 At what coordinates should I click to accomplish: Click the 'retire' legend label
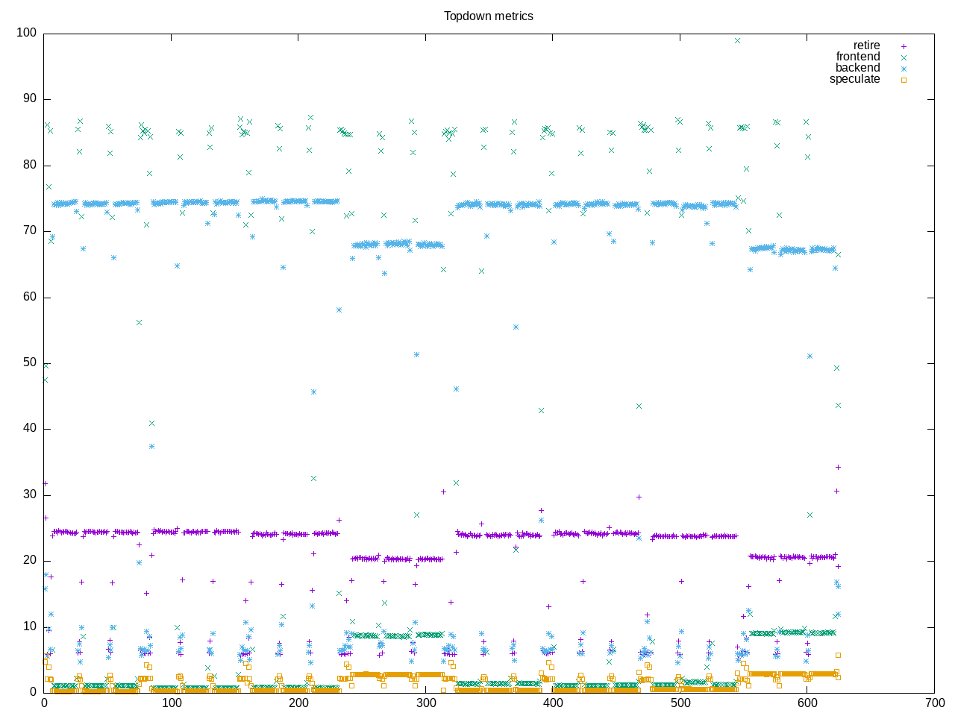866,45
